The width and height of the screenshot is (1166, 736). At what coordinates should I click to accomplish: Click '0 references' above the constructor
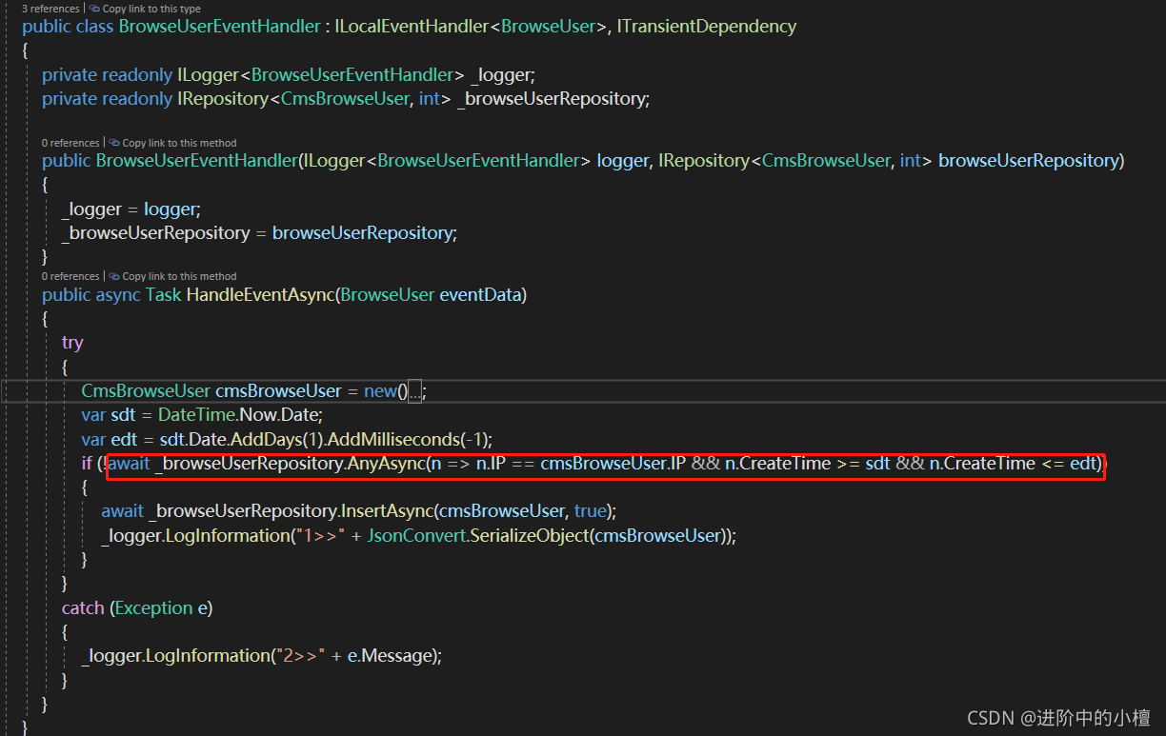coord(70,142)
